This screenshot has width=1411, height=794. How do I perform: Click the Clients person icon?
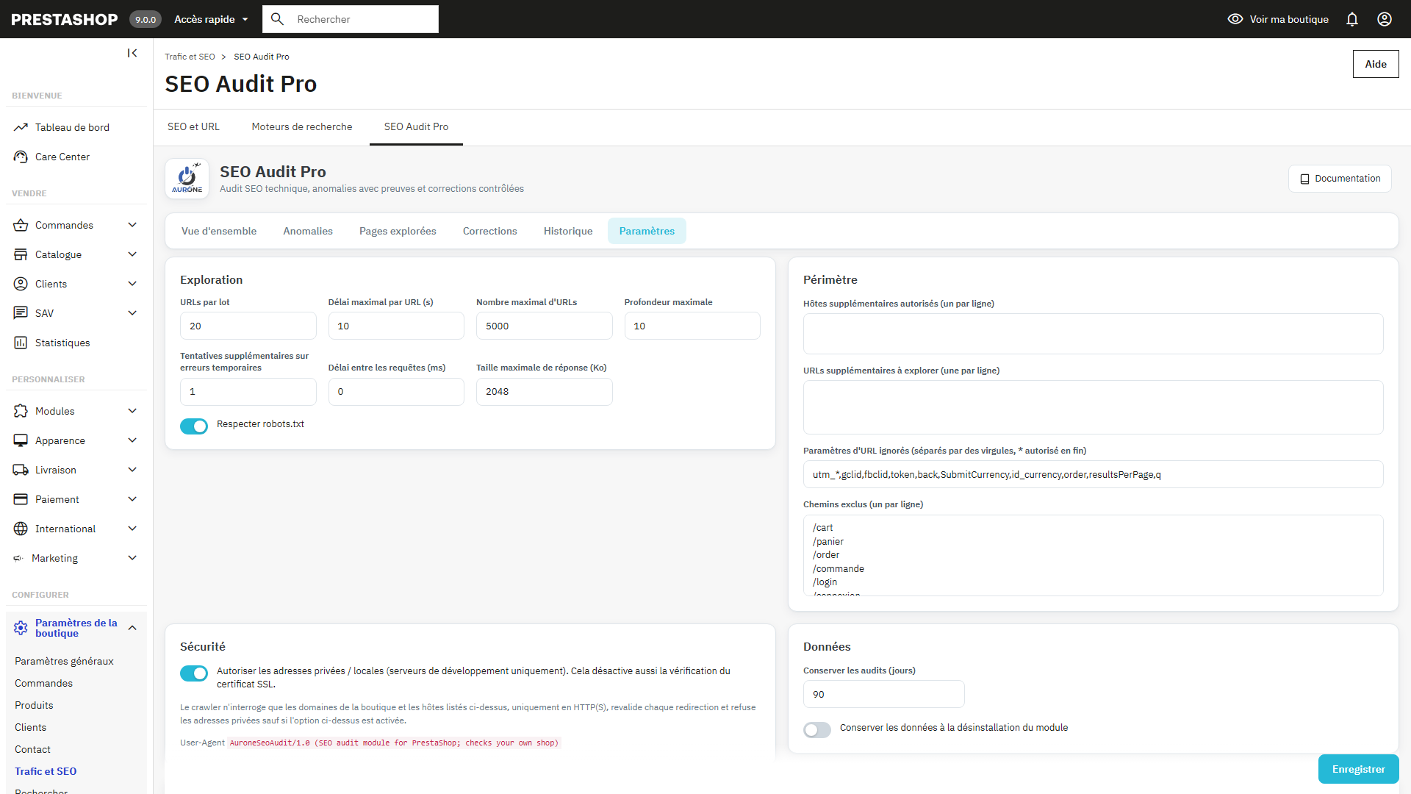pyautogui.click(x=21, y=284)
